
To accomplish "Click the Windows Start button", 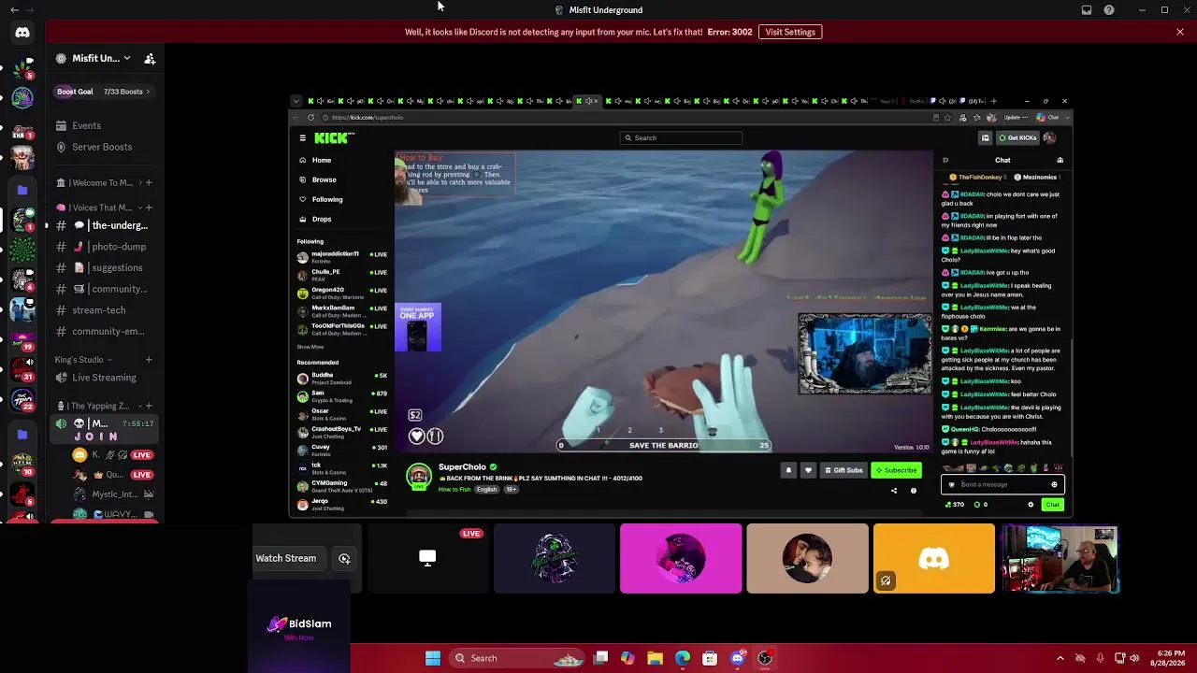I will (433, 658).
